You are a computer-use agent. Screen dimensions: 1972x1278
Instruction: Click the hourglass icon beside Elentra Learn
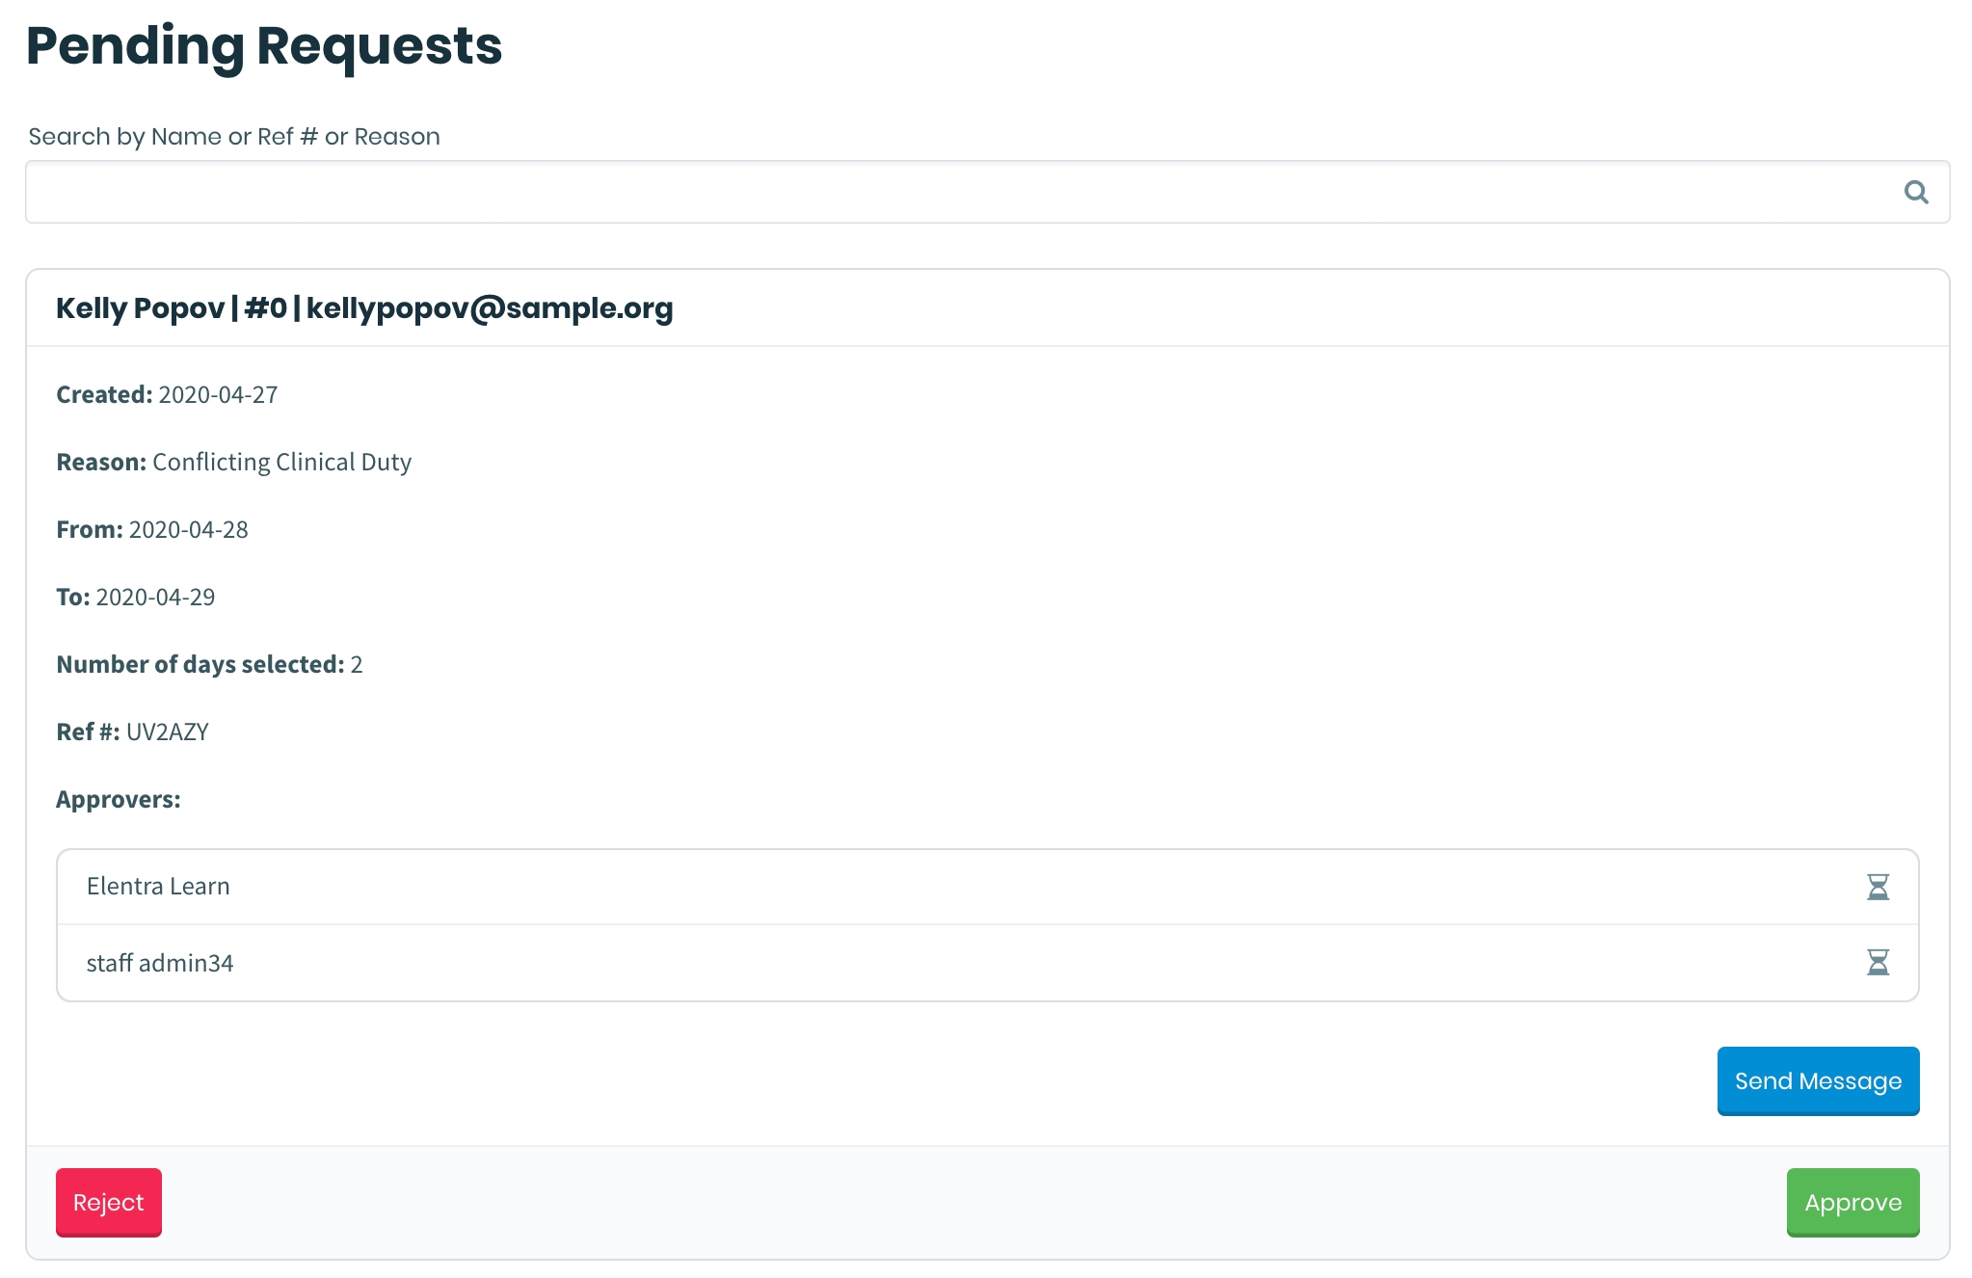[1878, 887]
